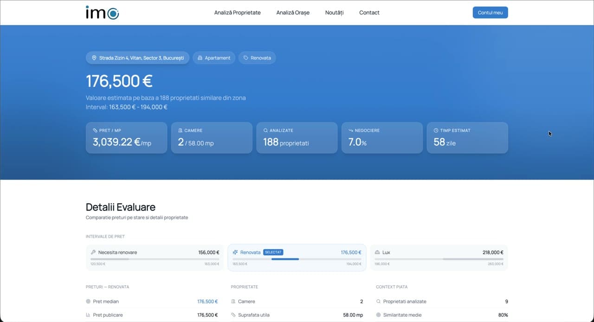Screen dimensions: 594x322
Task: Click the Renovata price range bar
Action: pyautogui.click(x=297, y=259)
